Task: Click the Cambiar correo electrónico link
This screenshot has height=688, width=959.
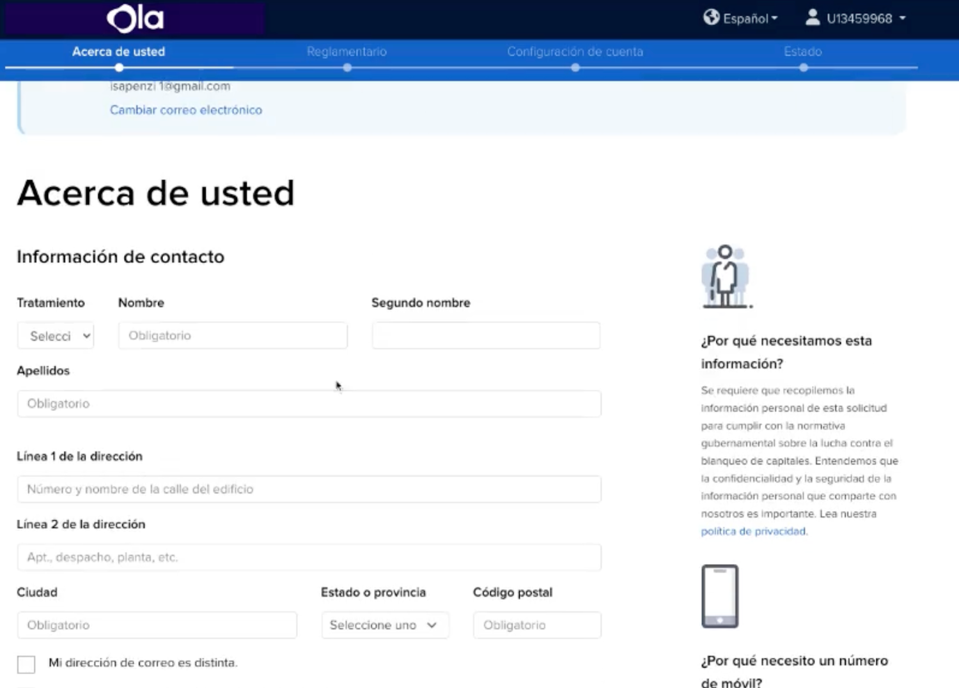Action: pyautogui.click(x=186, y=110)
